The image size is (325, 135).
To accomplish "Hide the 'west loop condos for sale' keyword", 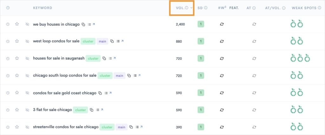I will tap(27, 41).
